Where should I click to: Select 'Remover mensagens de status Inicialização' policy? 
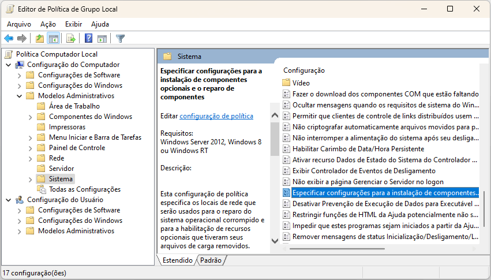(x=385, y=237)
